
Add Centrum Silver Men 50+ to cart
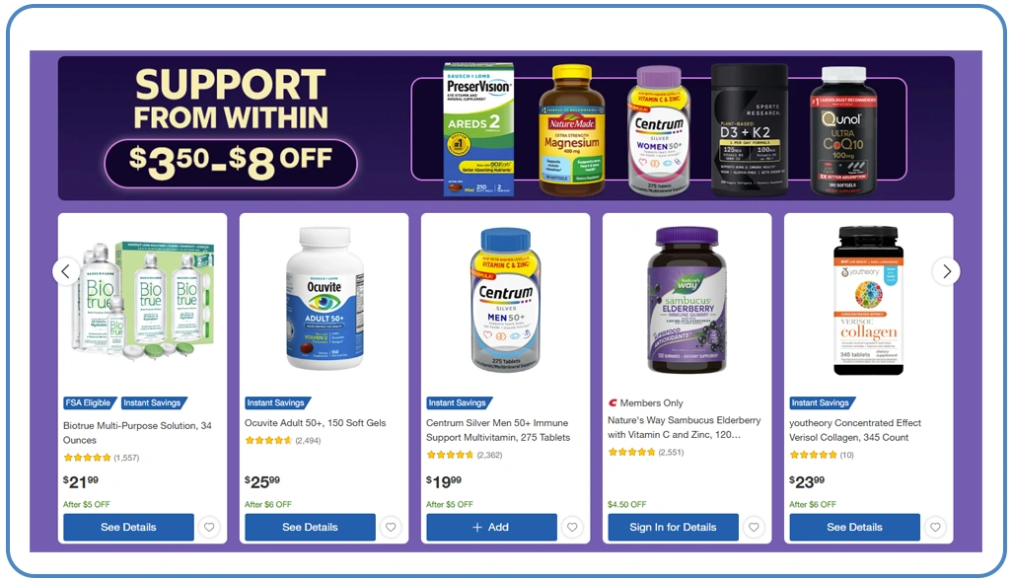pos(491,528)
